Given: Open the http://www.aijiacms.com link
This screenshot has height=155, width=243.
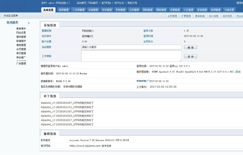Looking at the screenshot, I should 85,146.
